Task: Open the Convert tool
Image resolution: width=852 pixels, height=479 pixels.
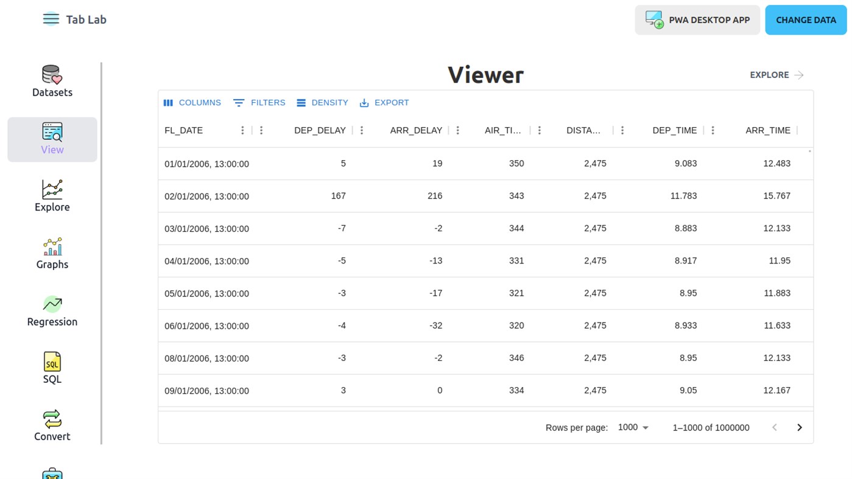Action: point(52,425)
